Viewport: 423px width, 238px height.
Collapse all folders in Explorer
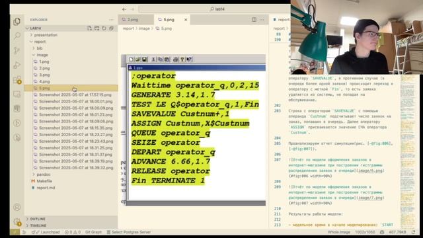[x=111, y=28]
